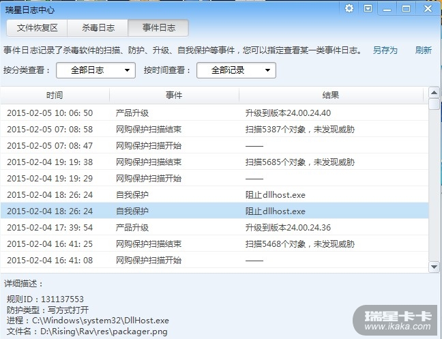442x339 pixels.
Task: Click result 扫描5387个对象，未发现威胁
Action: click(300, 130)
